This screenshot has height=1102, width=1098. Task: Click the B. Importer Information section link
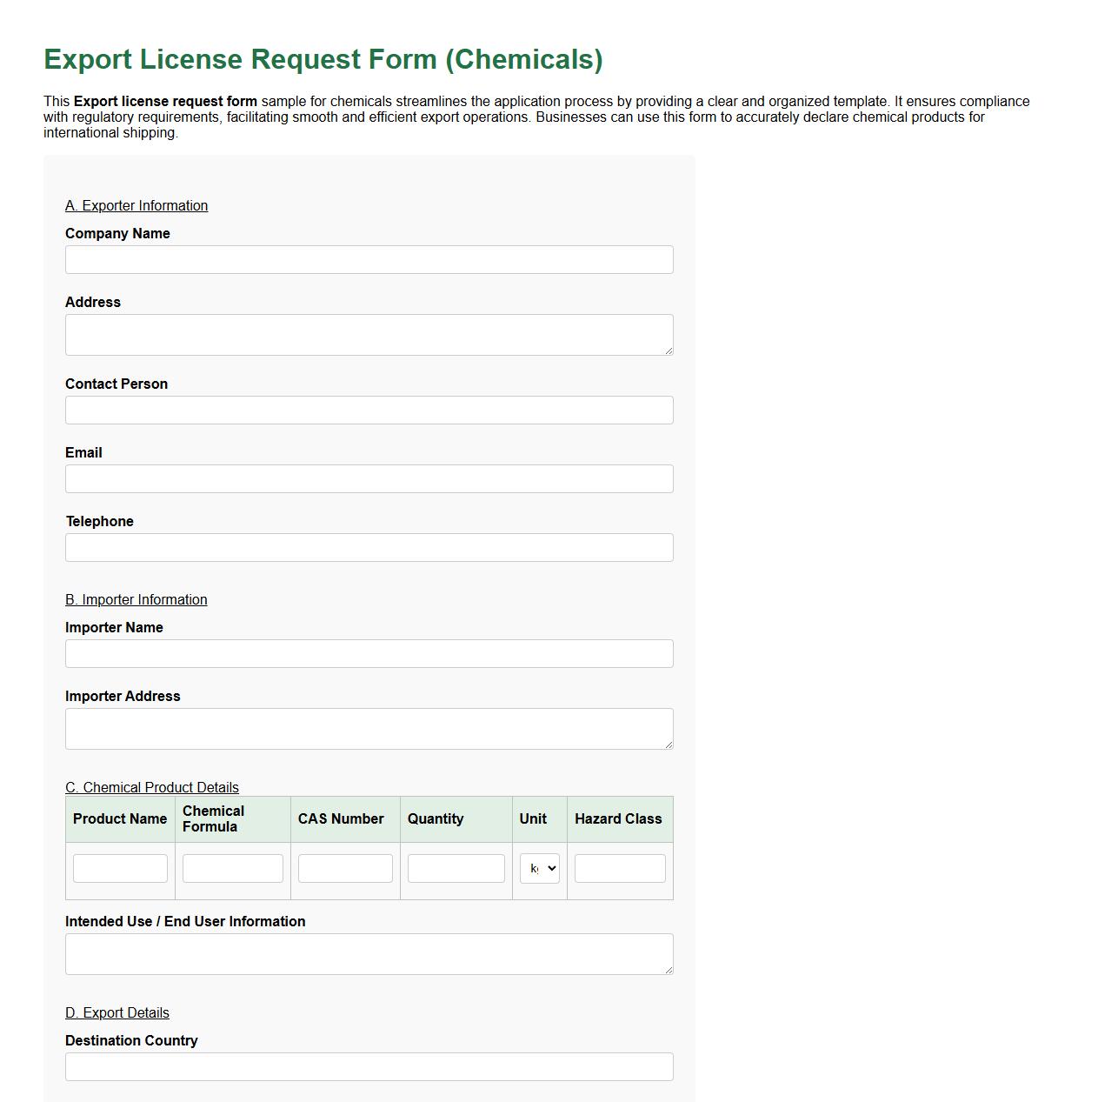[136, 599]
